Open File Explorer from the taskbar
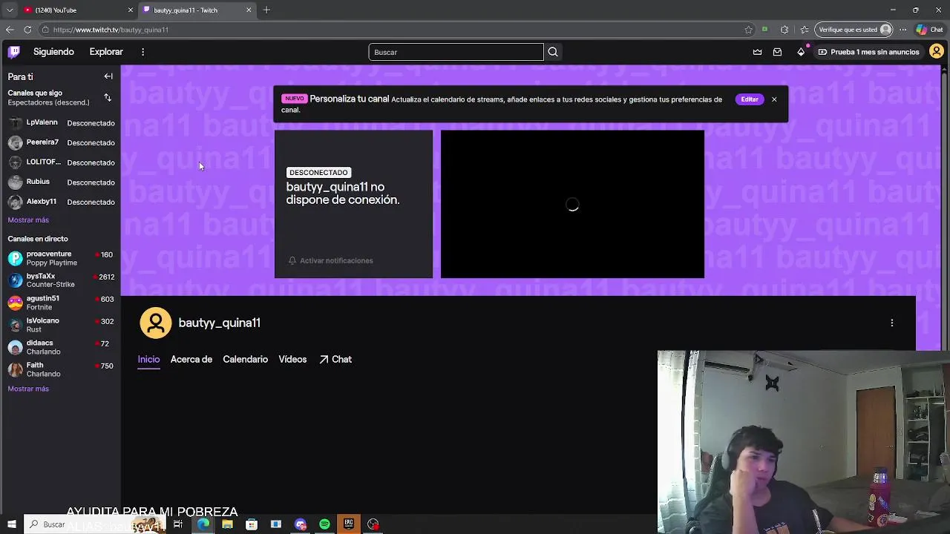 (x=227, y=524)
